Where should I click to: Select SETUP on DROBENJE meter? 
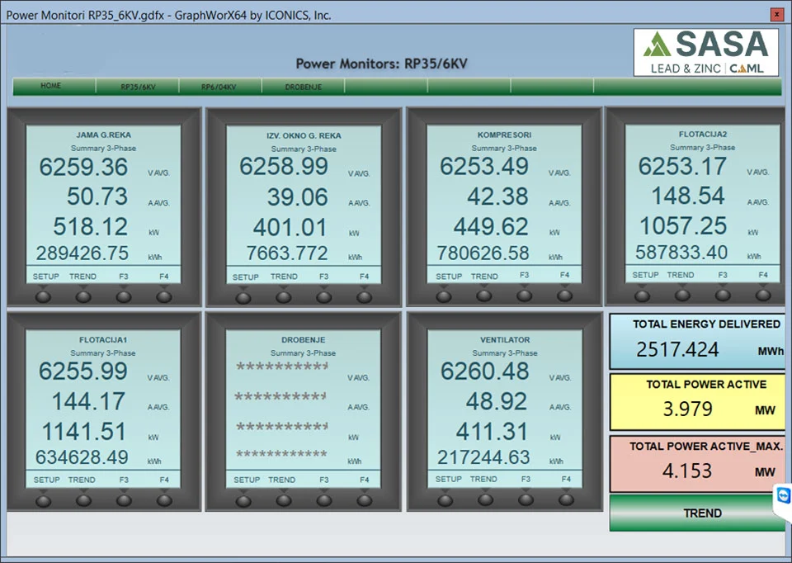[x=247, y=480]
